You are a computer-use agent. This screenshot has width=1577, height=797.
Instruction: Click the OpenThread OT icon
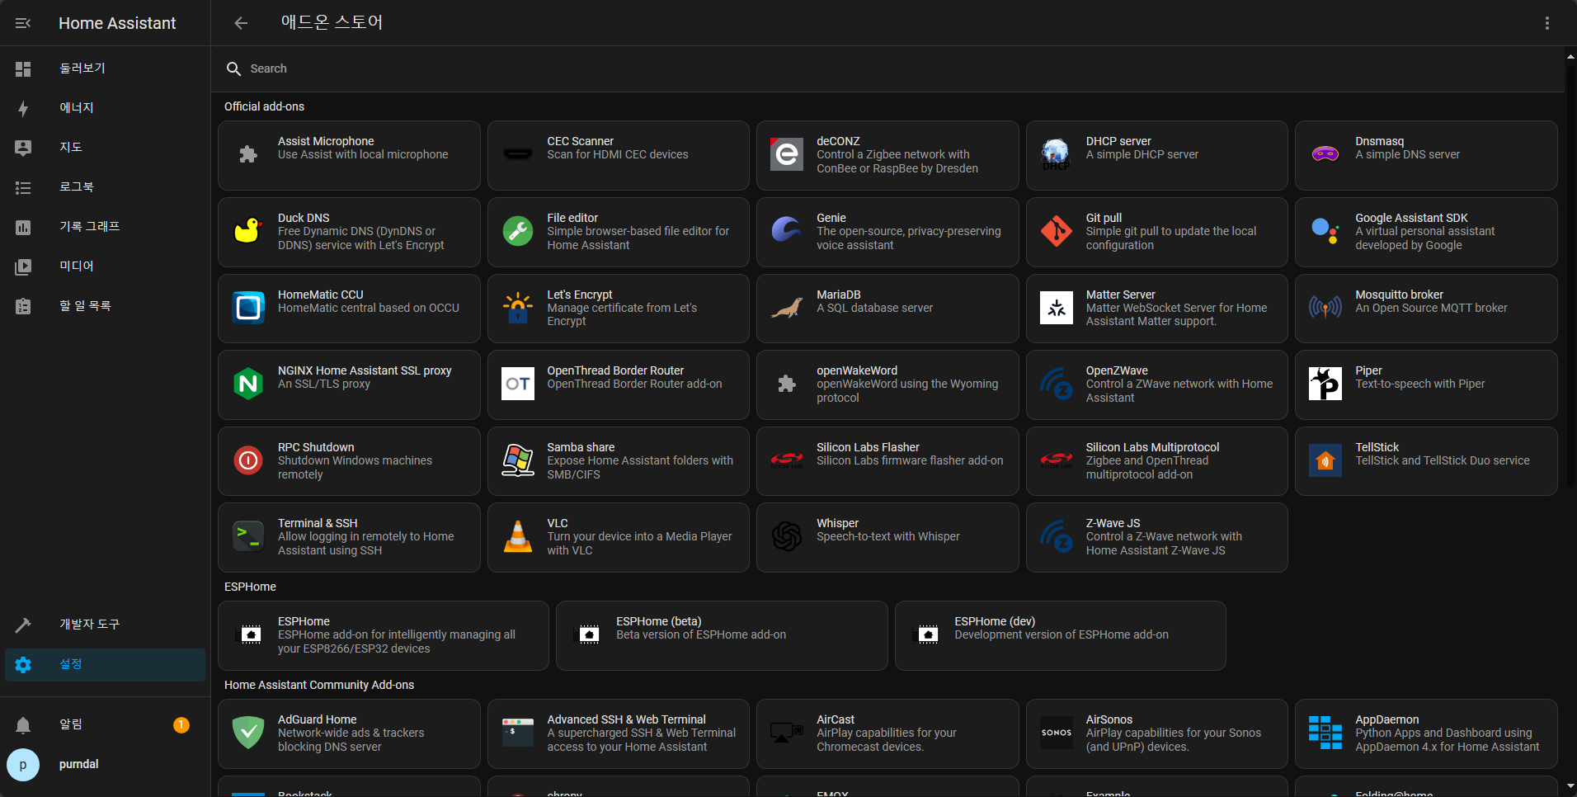click(518, 384)
